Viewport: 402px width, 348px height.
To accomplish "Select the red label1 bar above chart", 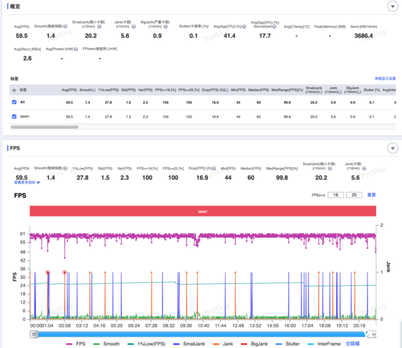I will (203, 211).
